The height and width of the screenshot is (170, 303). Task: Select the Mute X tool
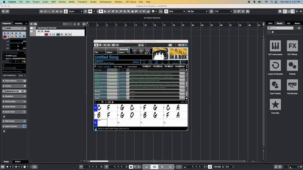click(125, 11)
